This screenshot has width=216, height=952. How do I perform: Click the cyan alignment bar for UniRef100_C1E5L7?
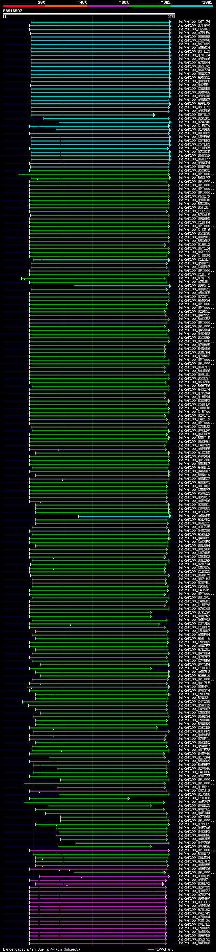click(x=102, y=259)
